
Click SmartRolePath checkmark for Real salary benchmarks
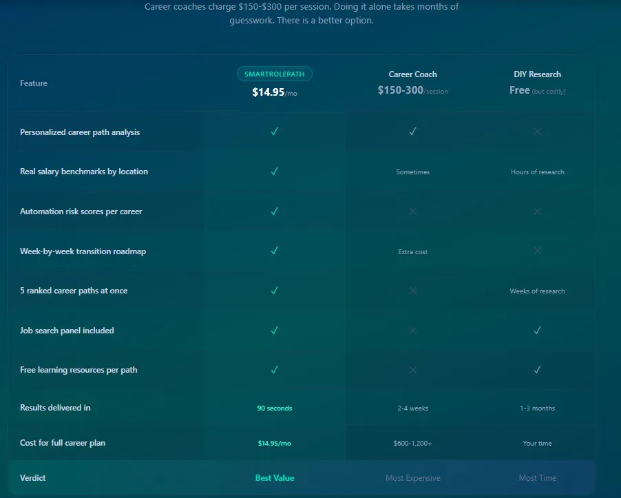click(x=275, y=171)
